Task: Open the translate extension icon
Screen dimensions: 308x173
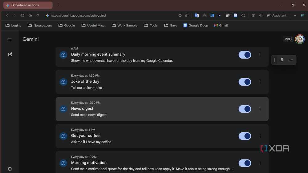Action: (x=197, y=15)
